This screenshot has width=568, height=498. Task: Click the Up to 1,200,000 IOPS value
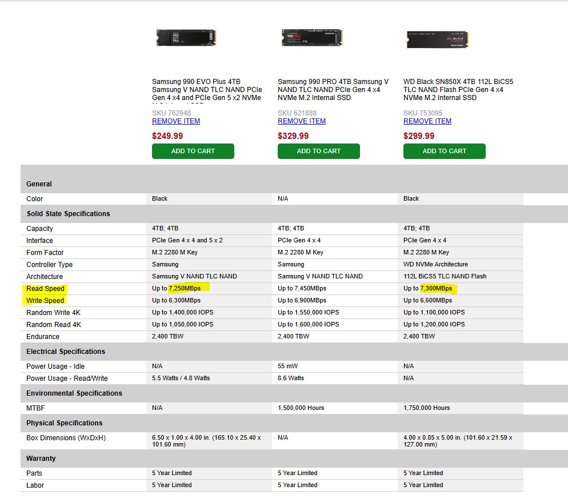click(x=434, y=324)
